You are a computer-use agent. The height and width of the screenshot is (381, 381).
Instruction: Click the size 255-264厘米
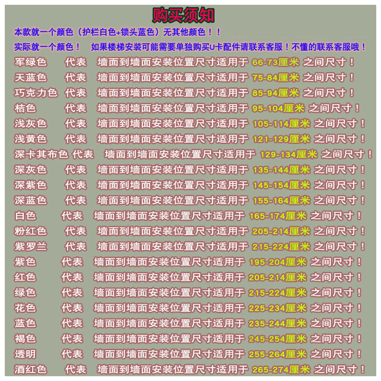tap(278, 354)
